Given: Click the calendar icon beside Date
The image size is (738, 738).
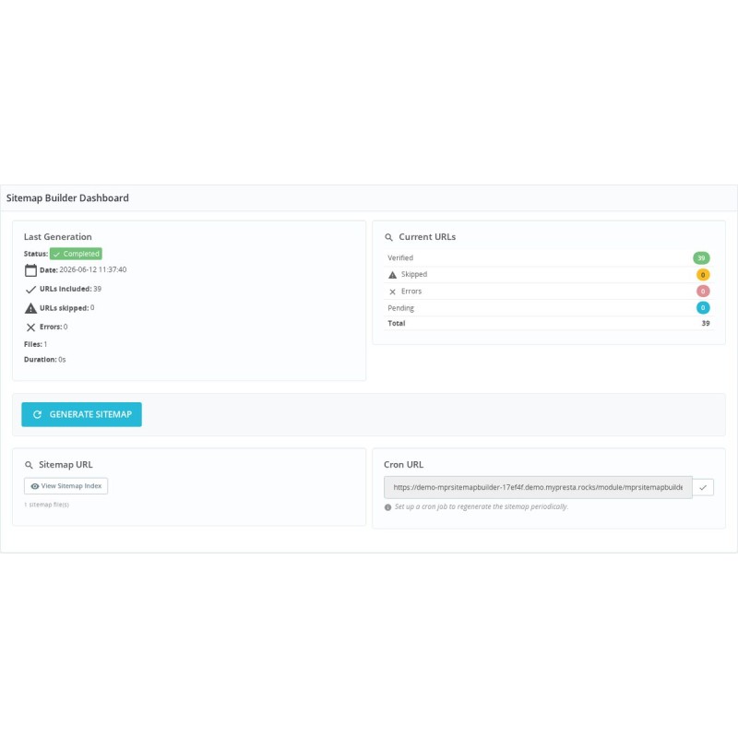Looking at the screenshot, I should click(30, 270).
